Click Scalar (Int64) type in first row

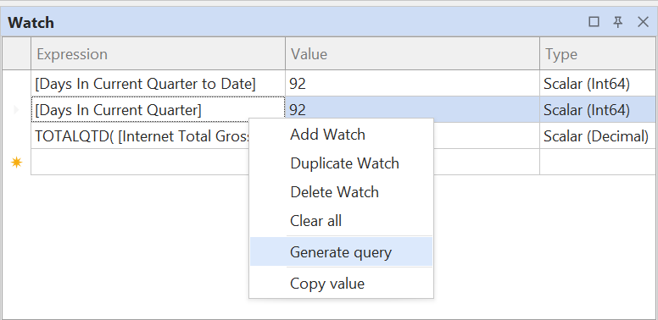tap(598, 84)
